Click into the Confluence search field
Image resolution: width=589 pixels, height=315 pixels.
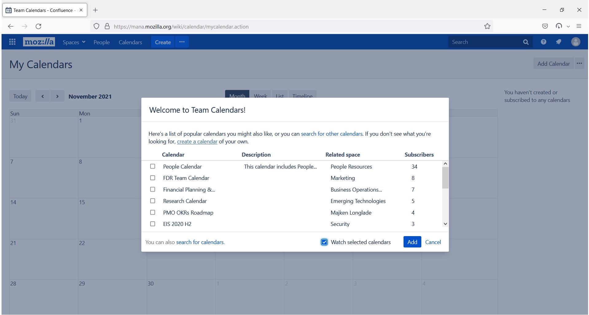coord(484,42)
